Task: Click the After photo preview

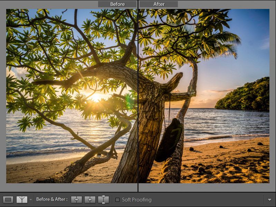Action: pos(204,96)
